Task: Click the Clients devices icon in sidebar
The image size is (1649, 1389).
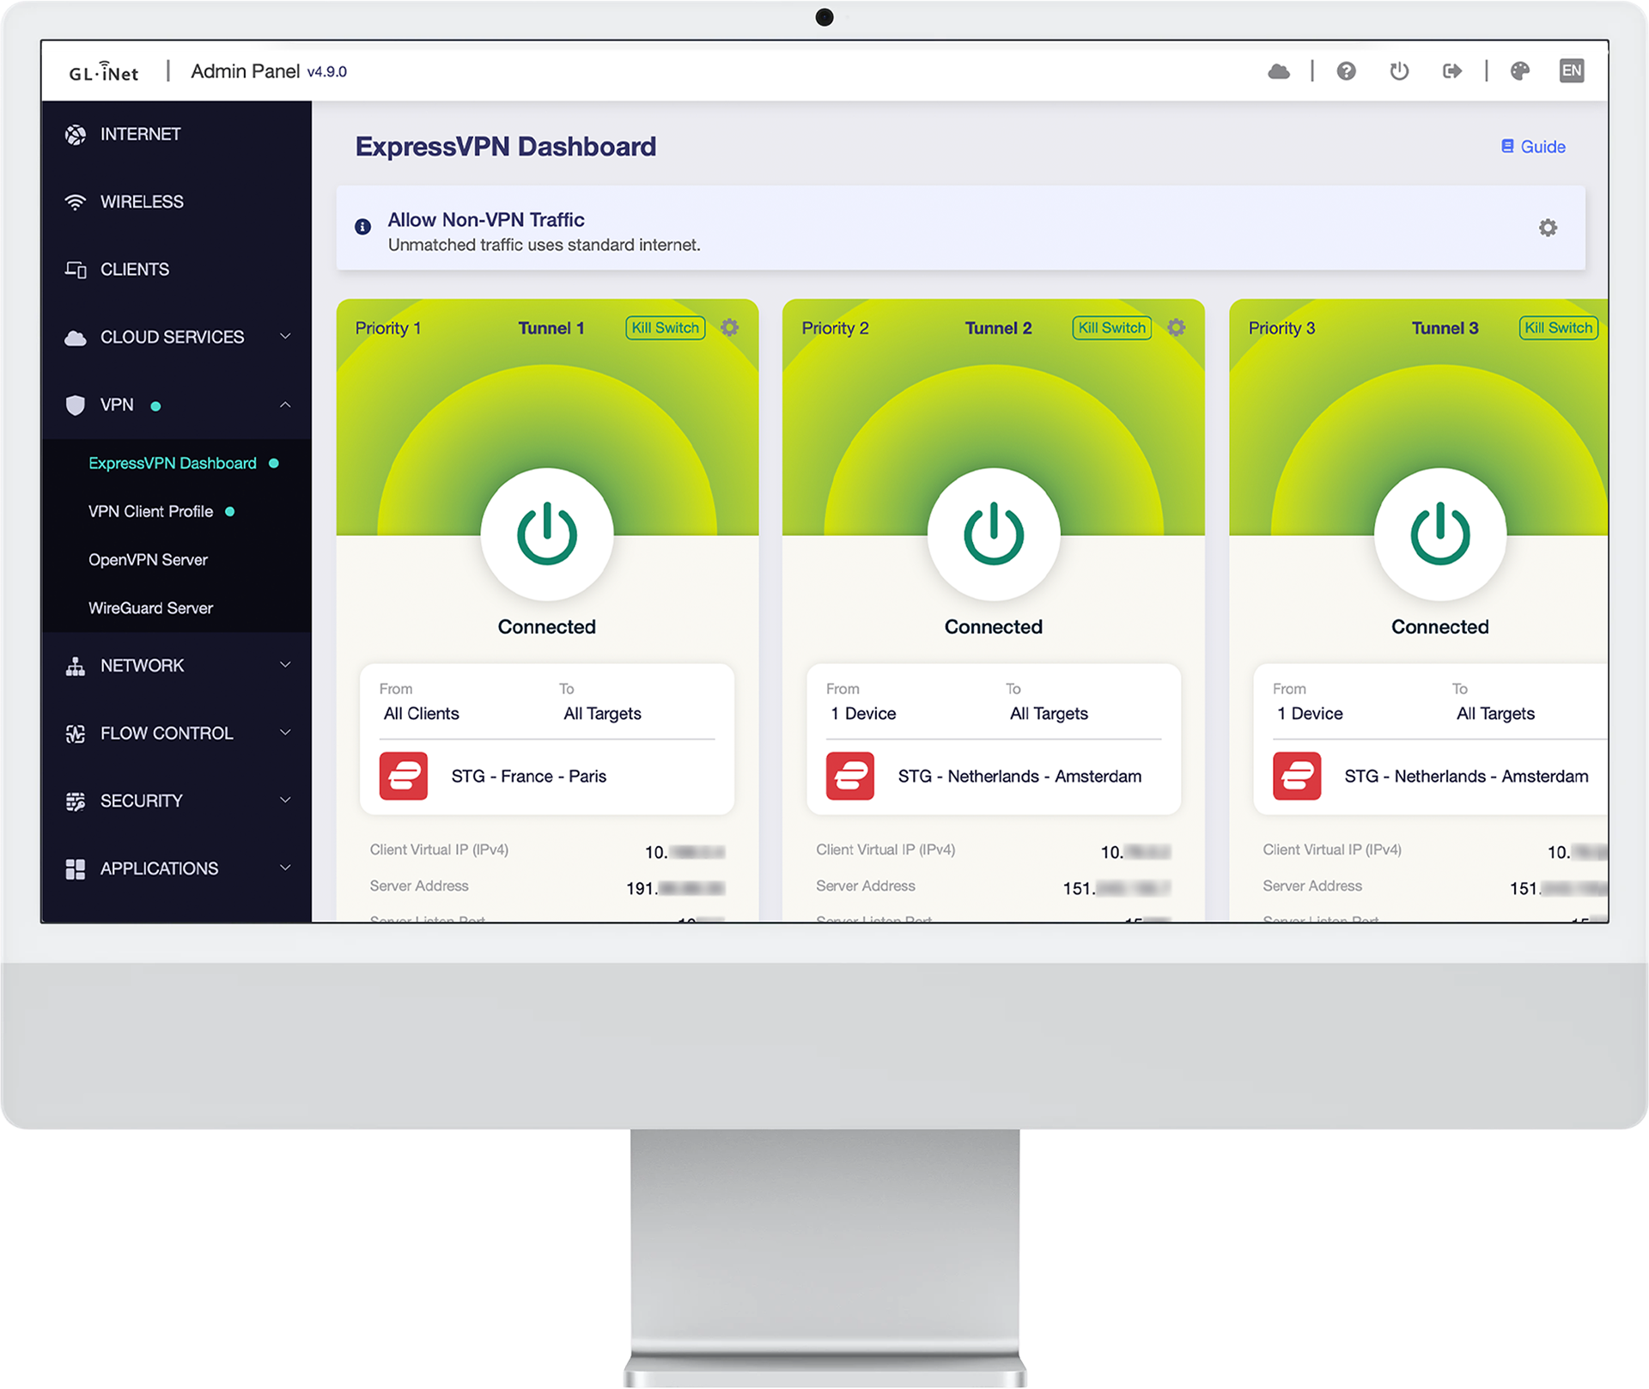Action: (76, 270)
